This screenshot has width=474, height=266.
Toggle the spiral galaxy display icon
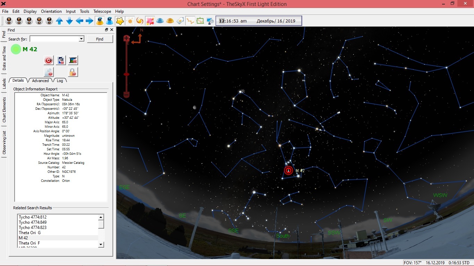click(140, 21)
